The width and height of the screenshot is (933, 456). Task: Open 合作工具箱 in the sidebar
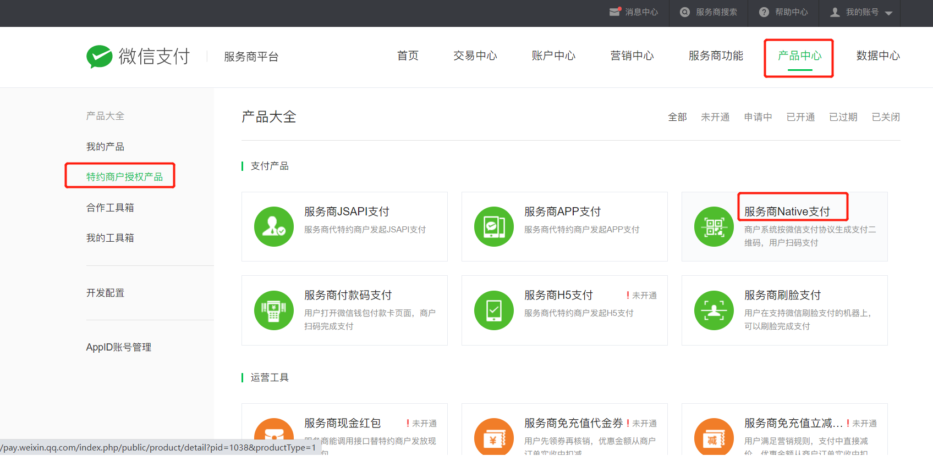click(x=110, y=208)
